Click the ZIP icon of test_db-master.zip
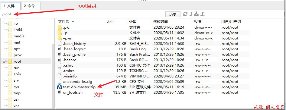Screen dimensions: 286x110 (60, 87)
